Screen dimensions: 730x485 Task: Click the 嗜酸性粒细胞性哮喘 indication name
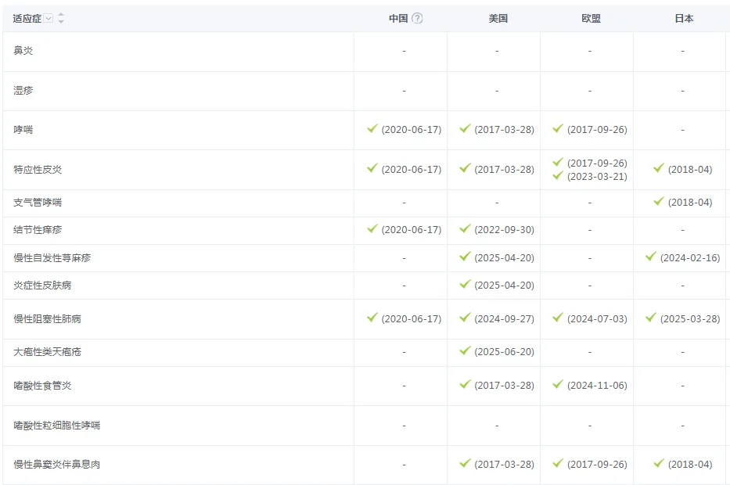click(57, 426)
